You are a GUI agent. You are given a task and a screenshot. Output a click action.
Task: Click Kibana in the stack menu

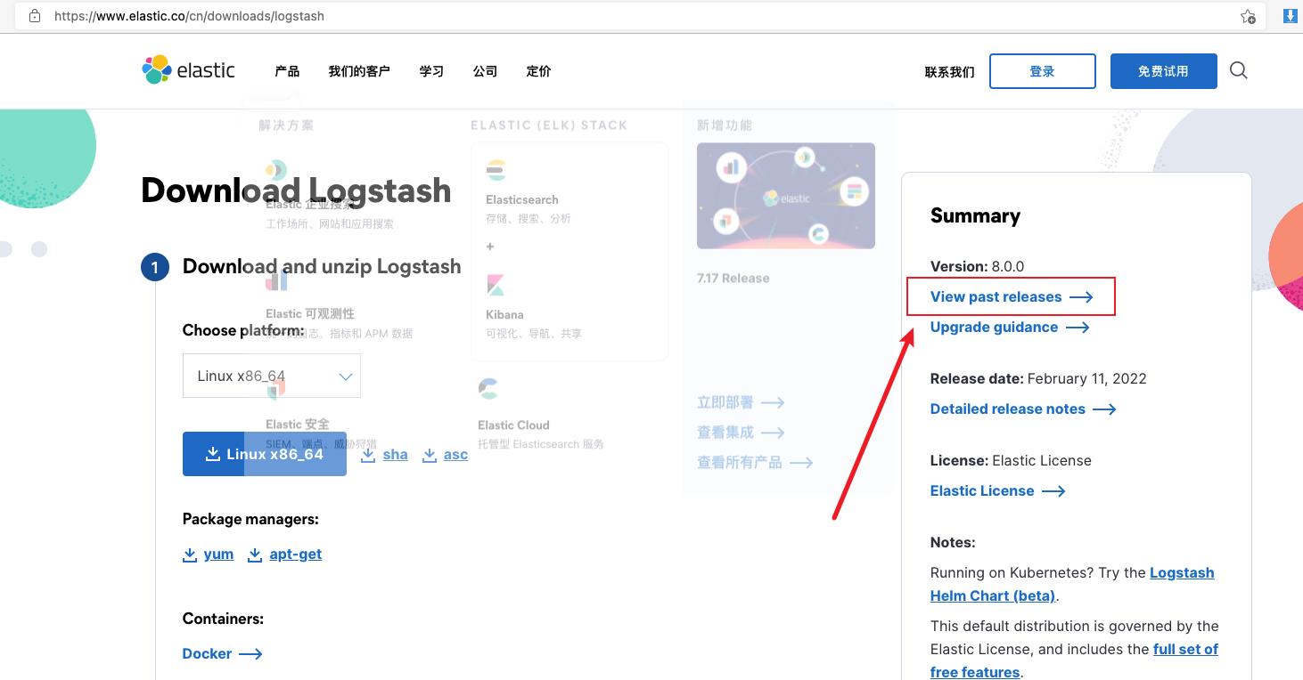tap(504, 314)
